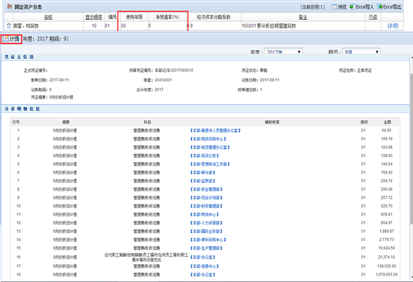The image size is (413, 282).
Task: Open the 期间 period dropdown
Action: click(361, 51)
